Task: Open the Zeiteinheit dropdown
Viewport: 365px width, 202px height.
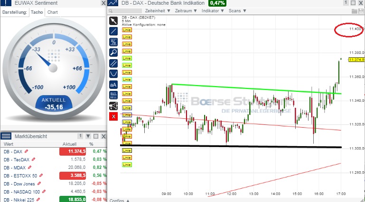Action: [x=158, y=11]
